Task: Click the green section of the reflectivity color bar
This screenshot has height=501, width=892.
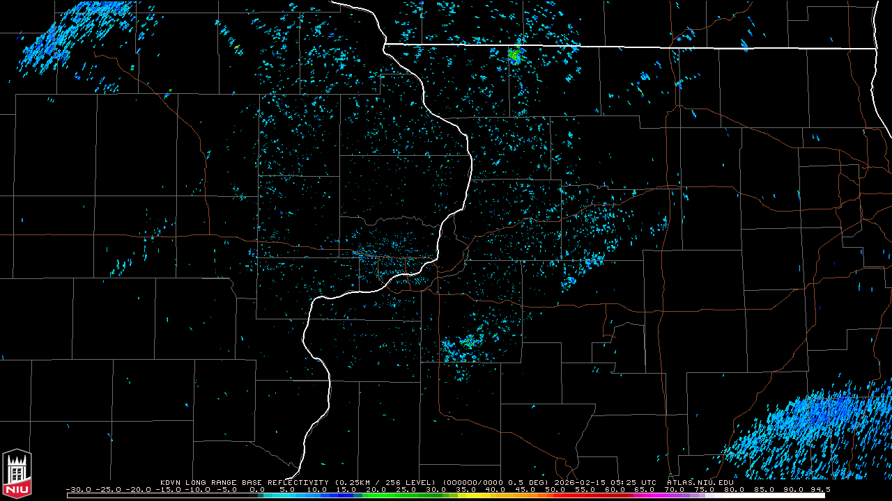Action: pos(404,495)
